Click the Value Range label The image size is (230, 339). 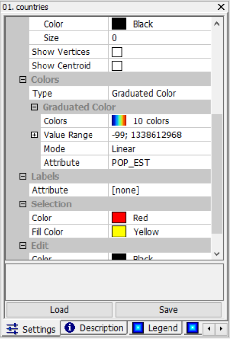pyautogui.click(x=68, y=135)
